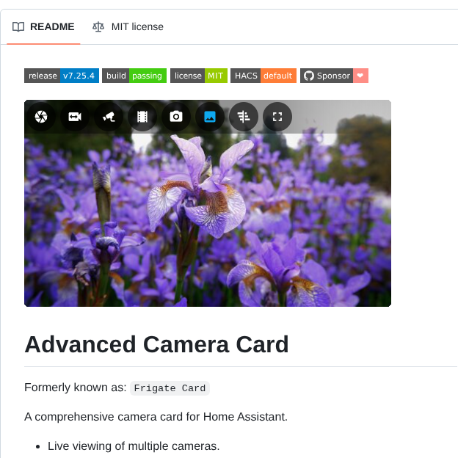The image size is (458, 458).
Task: Click the license MIT badge
Action: point(199,76)
